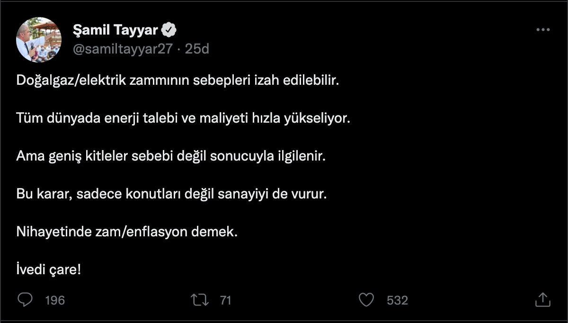Image resolution: width=568 pixels, height=323 pixels.
Task: Click the words "izah edilebilir." in the tweet
Action: click(311, 80)
